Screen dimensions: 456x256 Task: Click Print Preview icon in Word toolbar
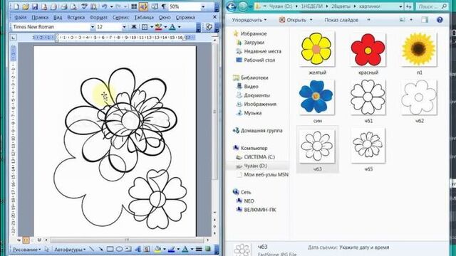(x=73, y=6)
